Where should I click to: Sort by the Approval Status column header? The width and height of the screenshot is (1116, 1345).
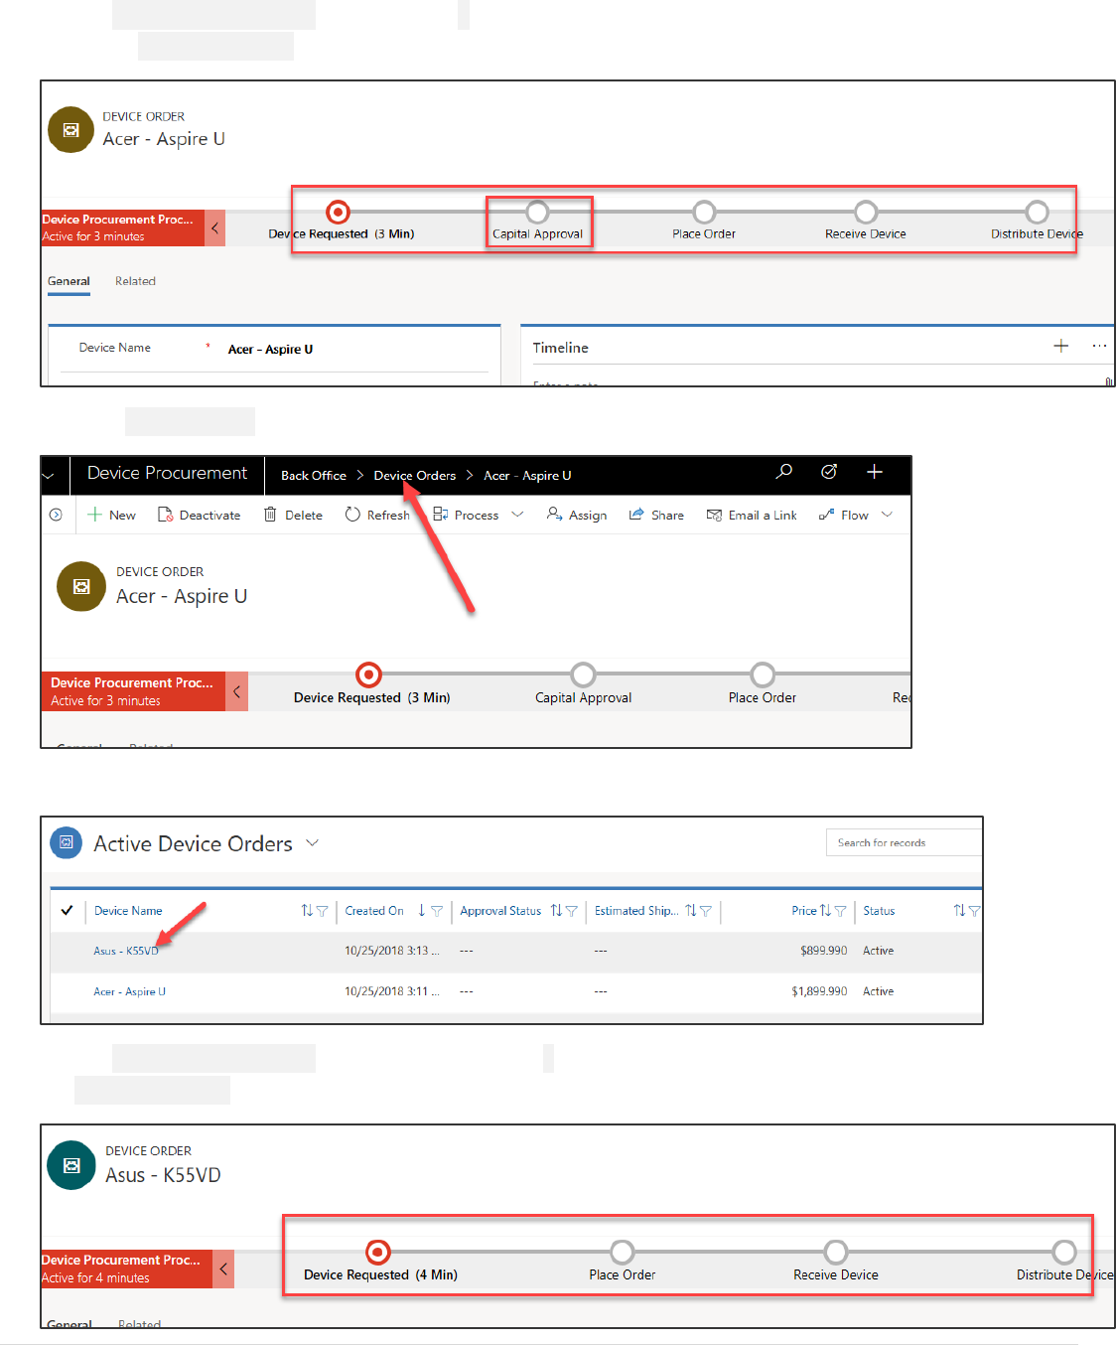[x=500, y=911]
